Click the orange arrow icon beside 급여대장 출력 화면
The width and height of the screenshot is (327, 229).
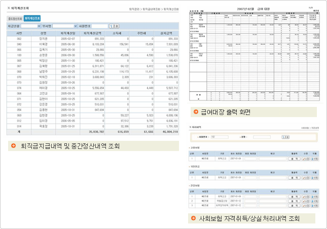195,111
